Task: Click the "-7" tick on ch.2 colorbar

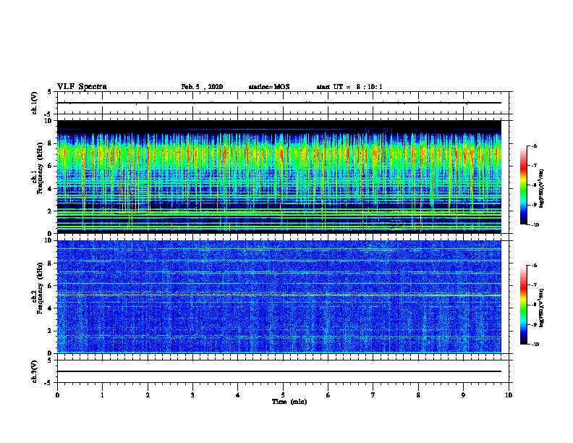Action: tap(534, 285)
